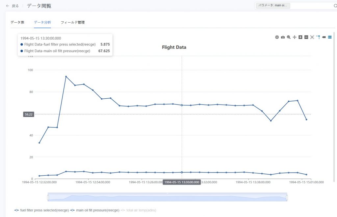
Task: Click the left range slider handle
Action: [x=48, y=198]
